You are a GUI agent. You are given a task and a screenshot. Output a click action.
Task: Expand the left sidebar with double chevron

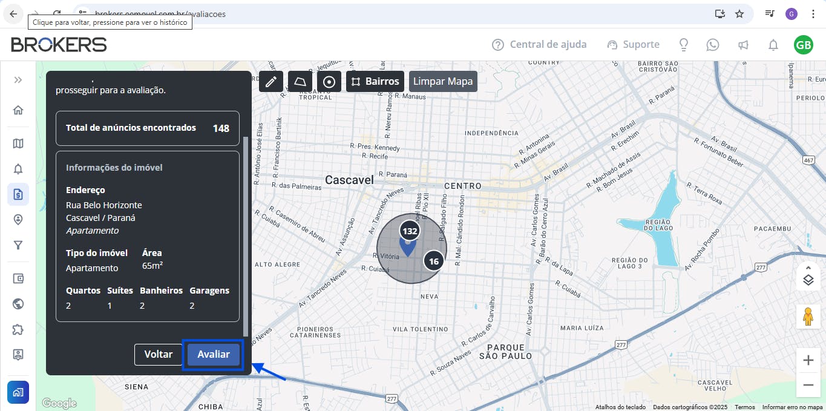click(18, 80)
